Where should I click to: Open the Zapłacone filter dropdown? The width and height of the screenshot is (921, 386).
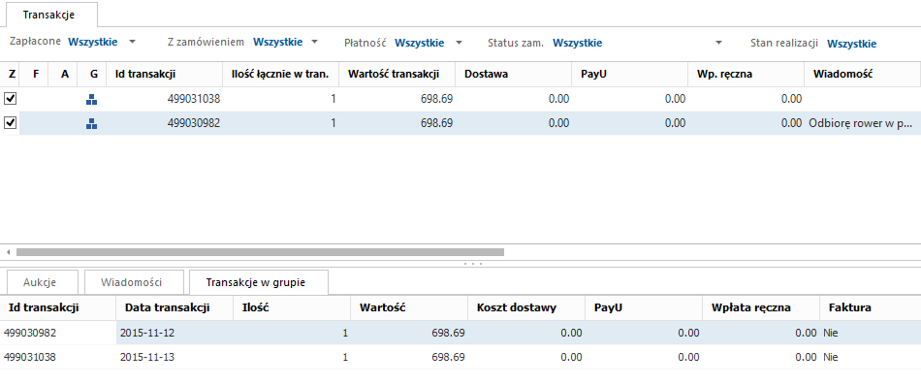(x=132, y=43)
